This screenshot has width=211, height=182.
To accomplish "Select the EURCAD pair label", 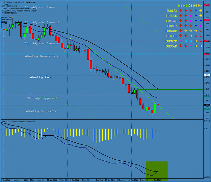I will [x=171, y=46].
